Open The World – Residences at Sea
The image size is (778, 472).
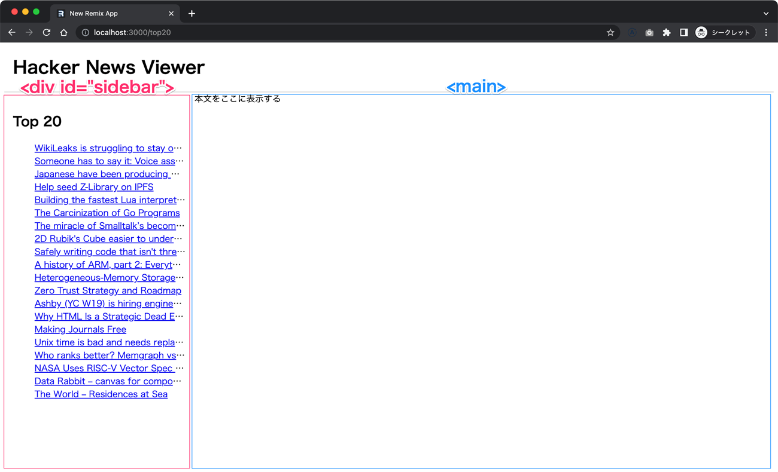[x=101, y=394]
